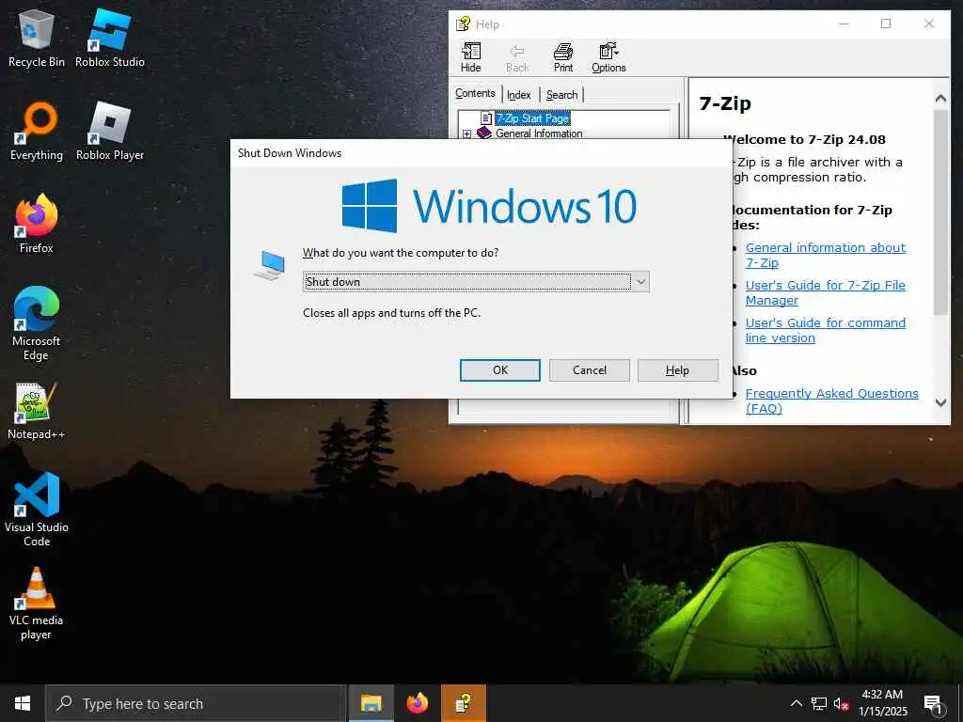Expand the General Information tree node
Viewport: 963px width, 722px height.
(466, 133)
